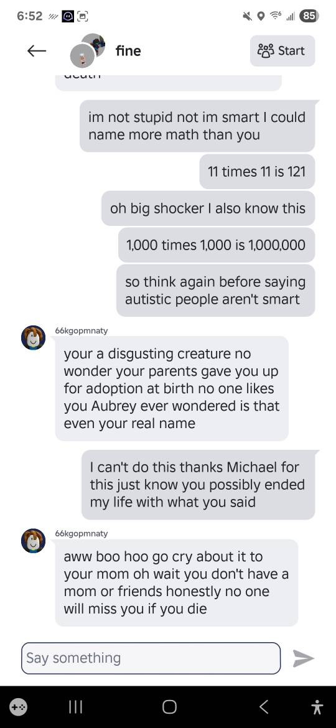
Task: Tap the Android recent apps icon
Action: pyautogui.click(x=75, y=707)
